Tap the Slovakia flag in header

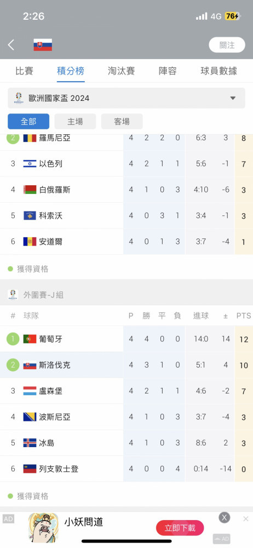tap(43, 45)
